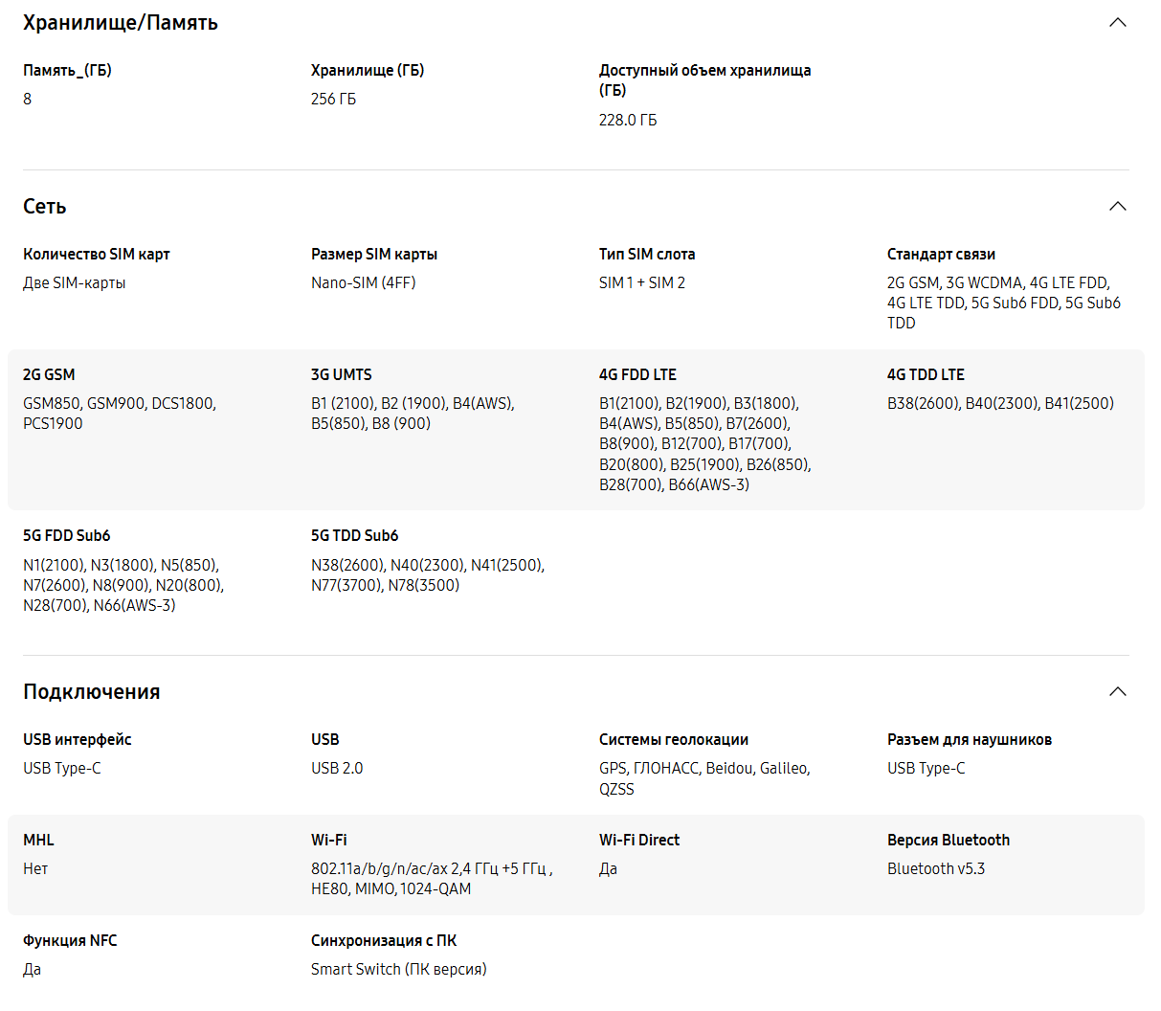
Task: Collapse the Хранилище/Память section chevron
Action: (x=1117, y=23)
